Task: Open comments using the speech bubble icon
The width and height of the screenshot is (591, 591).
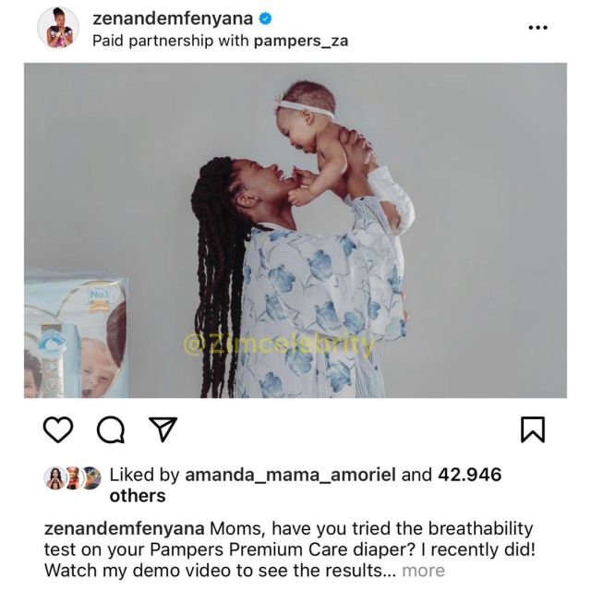Action: 111,429
